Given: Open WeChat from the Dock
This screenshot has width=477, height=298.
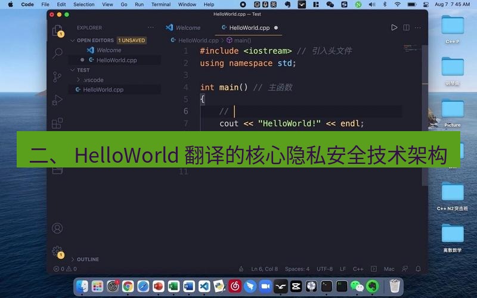Looking at the screenshot, I should (x=357, y=287).
